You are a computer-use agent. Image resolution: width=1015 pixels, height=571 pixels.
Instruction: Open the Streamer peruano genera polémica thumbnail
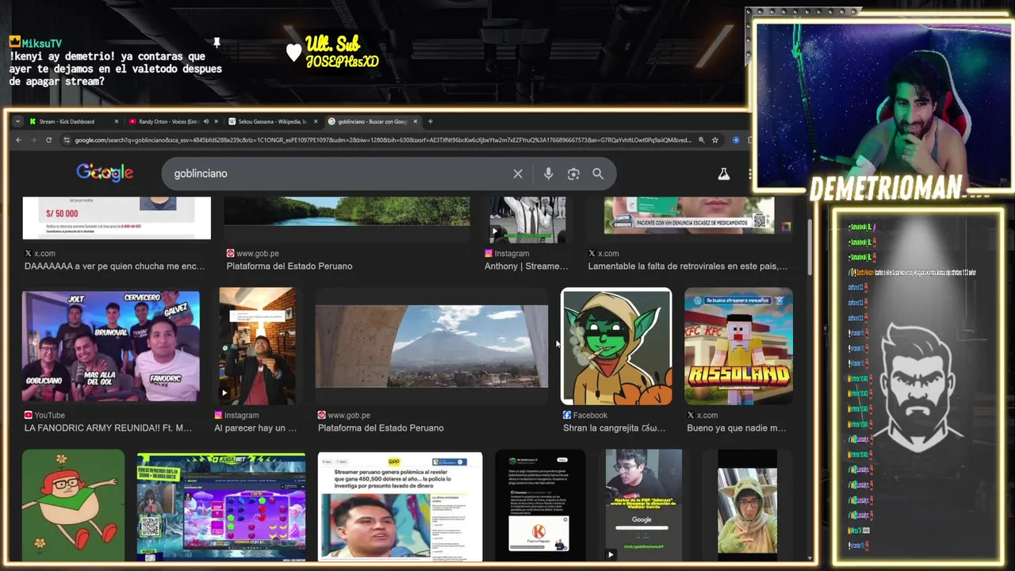click(400, 506)
